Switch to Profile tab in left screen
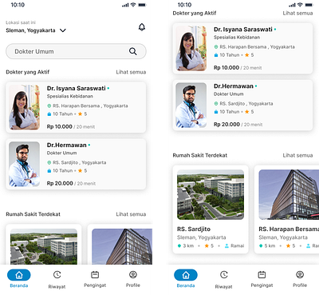The width and height of the screenshot is (319, 295). point(133,279)
